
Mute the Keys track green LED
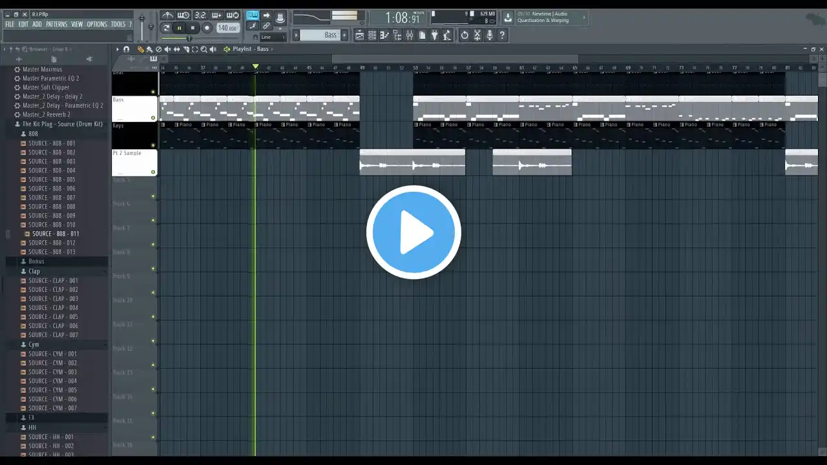[153, 145]
